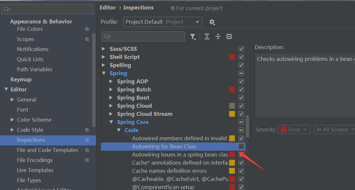Collapse the Spring Core group

point(111,122)
